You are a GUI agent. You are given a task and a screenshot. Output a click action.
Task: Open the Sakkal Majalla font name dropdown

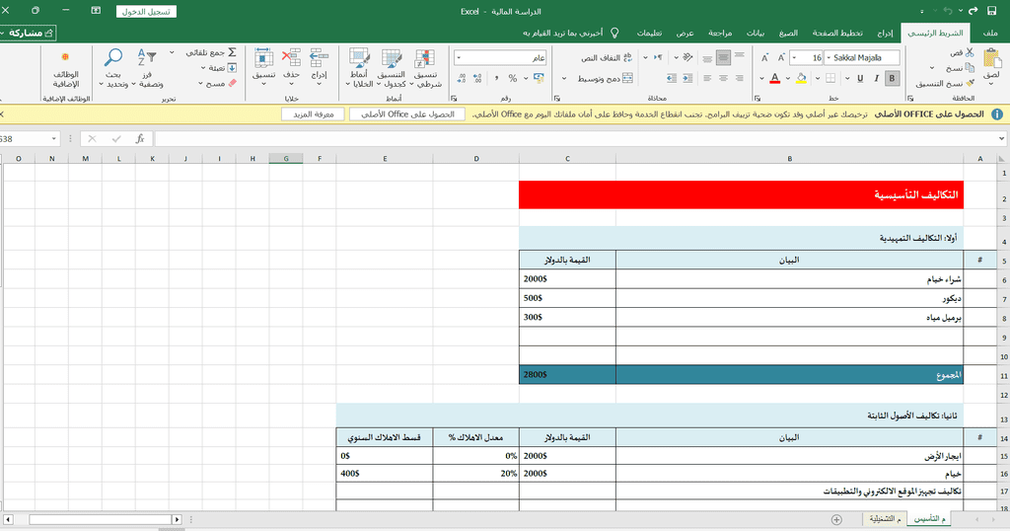[x=827, y=58]
